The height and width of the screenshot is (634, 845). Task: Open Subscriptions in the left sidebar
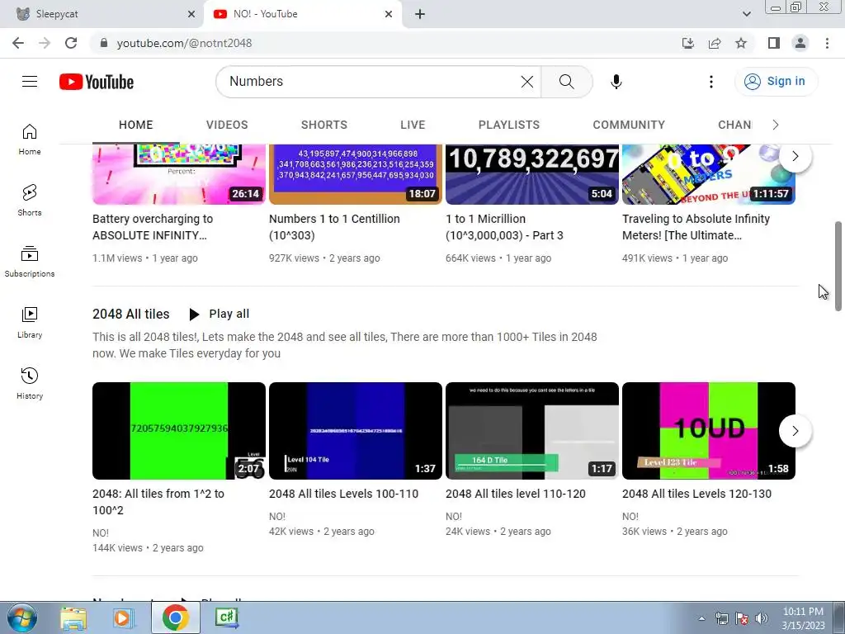tap(30, 262)
